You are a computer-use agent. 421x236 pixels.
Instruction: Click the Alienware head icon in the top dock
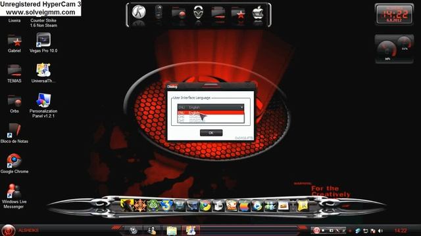point(199,12)
